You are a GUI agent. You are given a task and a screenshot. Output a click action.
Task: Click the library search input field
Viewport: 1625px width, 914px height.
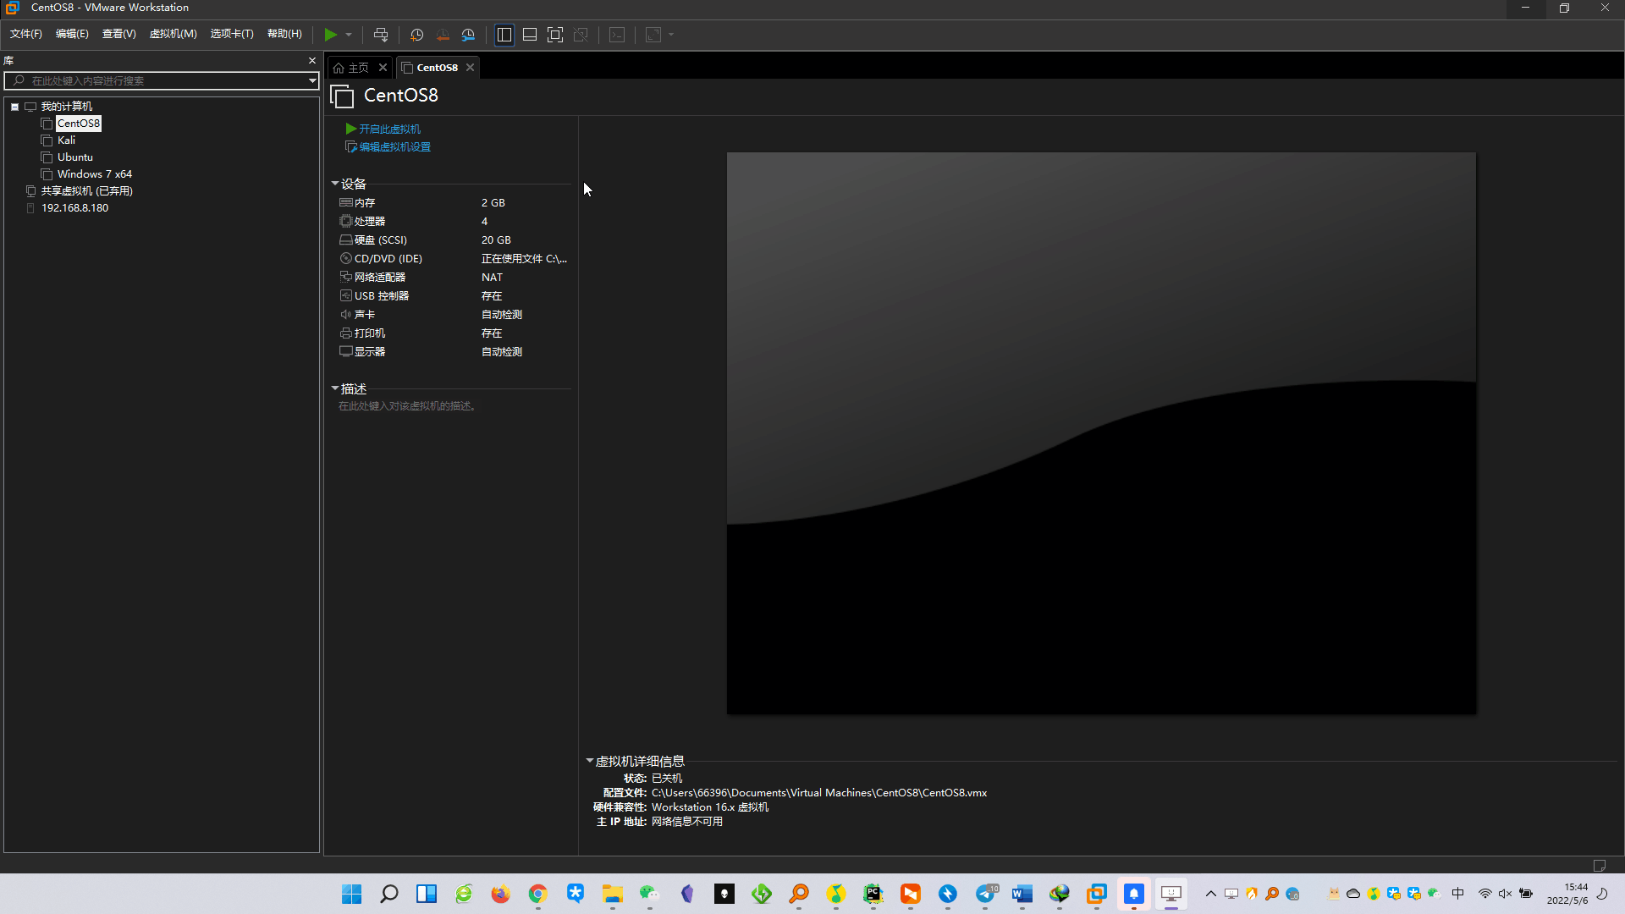tap(161, 81)
